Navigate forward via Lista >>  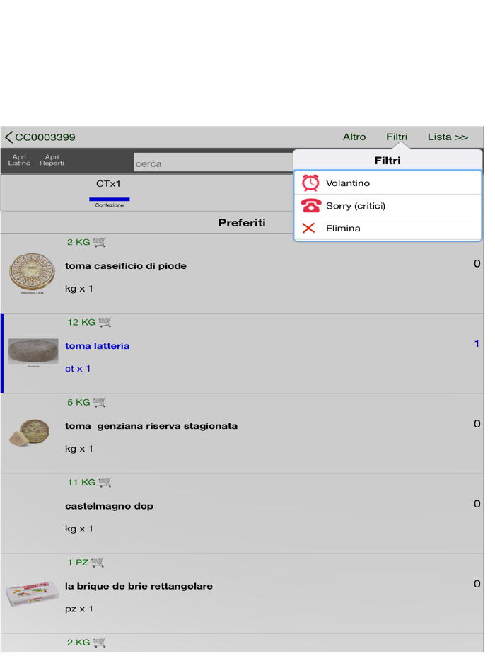[447, 137]
